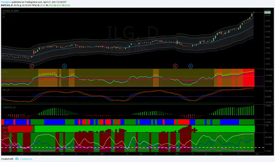Click the H:24.82 high value
Image resolution: width=275 pixels, height=162 pixels.
50,5
